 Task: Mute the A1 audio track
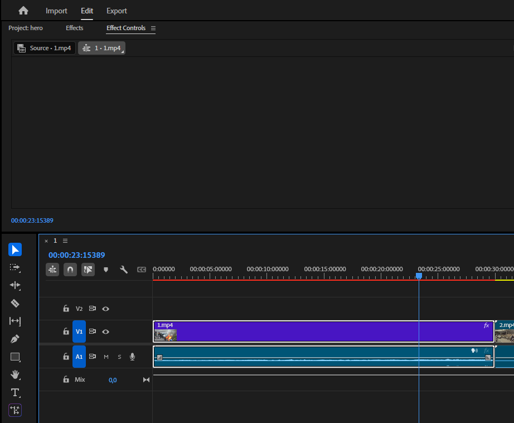pos(106,357)
